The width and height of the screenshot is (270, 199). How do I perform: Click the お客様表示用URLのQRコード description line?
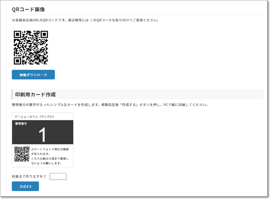pos(85,20)
